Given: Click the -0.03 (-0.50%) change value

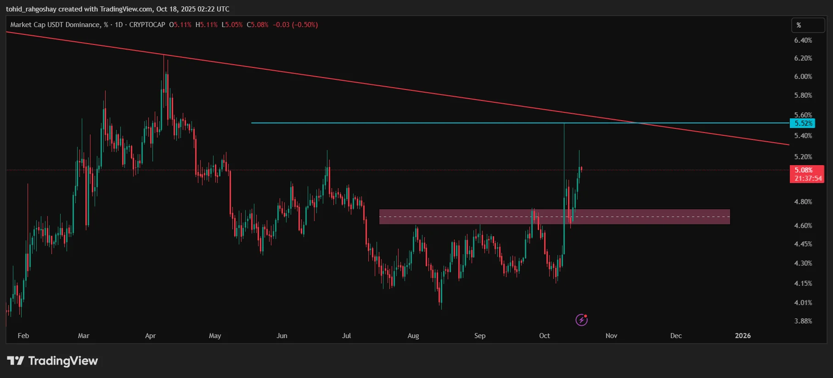Looking at the screenshot, I should coord(295,25).
